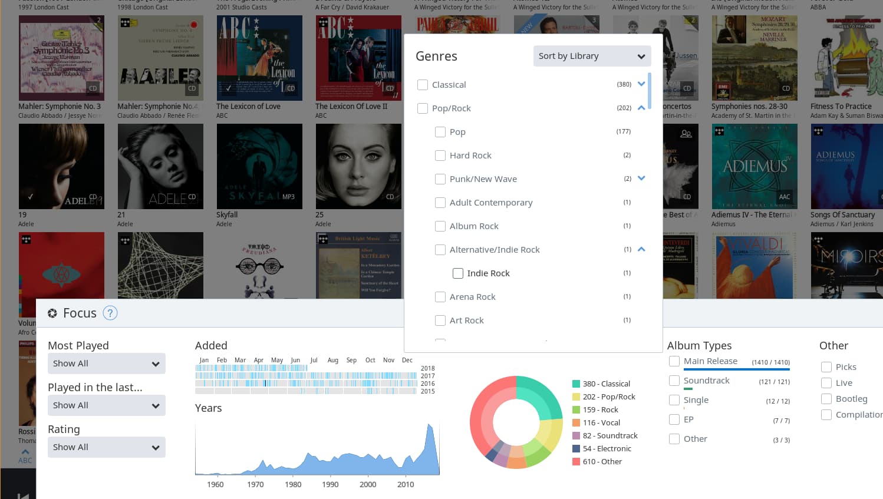Screen dimensions: 883x499
Task: Click the TIDAL badge on the red Afro Celt cover
Action: coord(26,239)
